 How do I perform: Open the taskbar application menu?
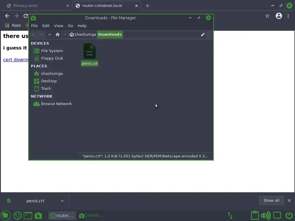tap(6, 215)
